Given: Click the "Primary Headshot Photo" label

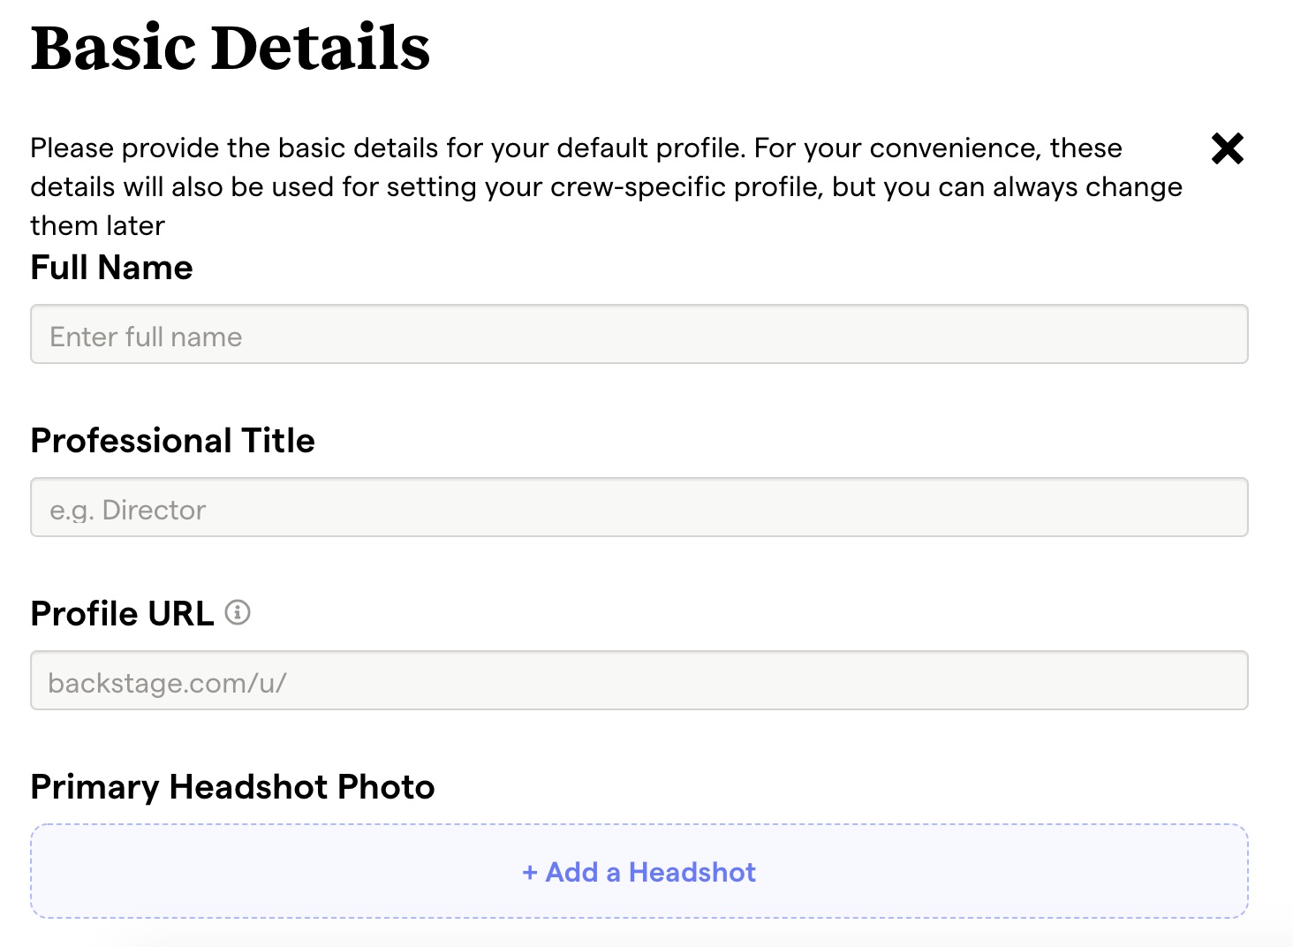Looking at the screenshot, I should pos(232,787).
